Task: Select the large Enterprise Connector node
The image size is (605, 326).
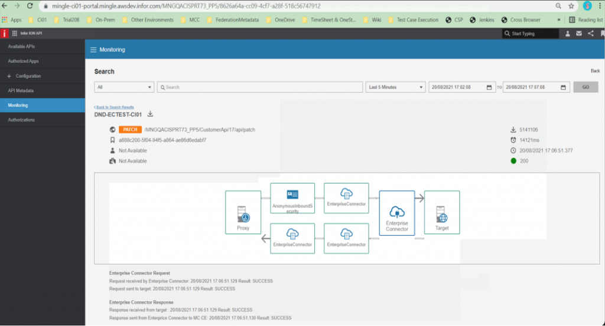Action: 397,215
